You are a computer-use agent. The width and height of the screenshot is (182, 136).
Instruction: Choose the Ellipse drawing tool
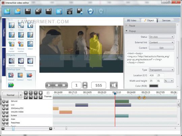pyautogui.click(x=21, y=35)
